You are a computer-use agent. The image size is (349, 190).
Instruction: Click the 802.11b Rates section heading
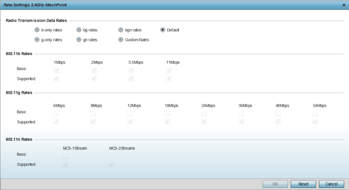click(x=19, y=54)
